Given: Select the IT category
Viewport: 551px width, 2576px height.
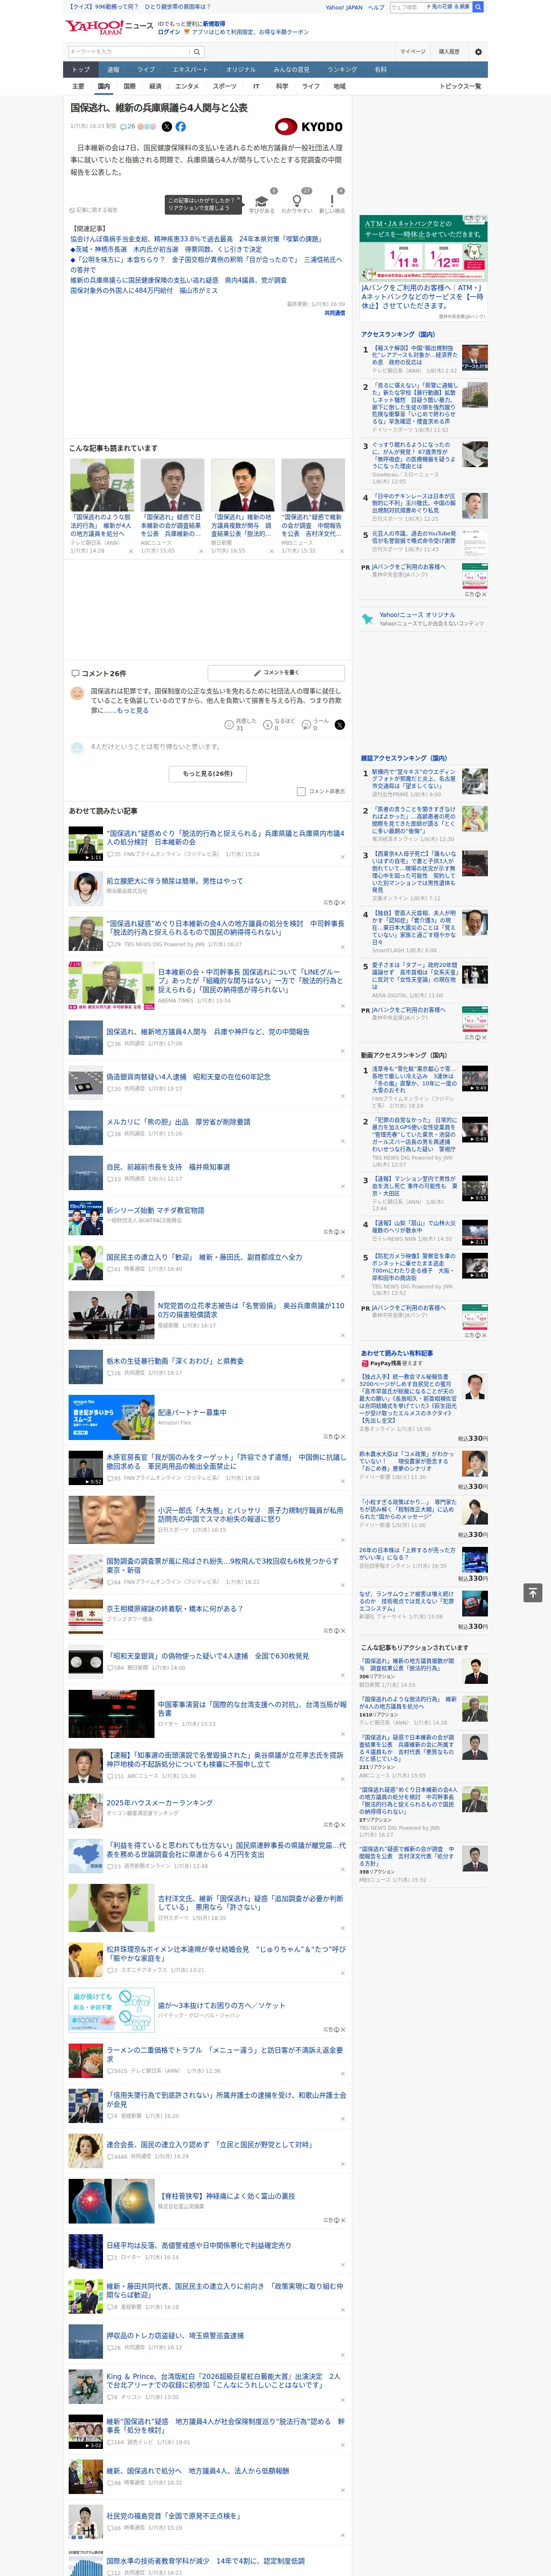Looking at the screenshot, I should pyautogui.click(x=256, y=86).
